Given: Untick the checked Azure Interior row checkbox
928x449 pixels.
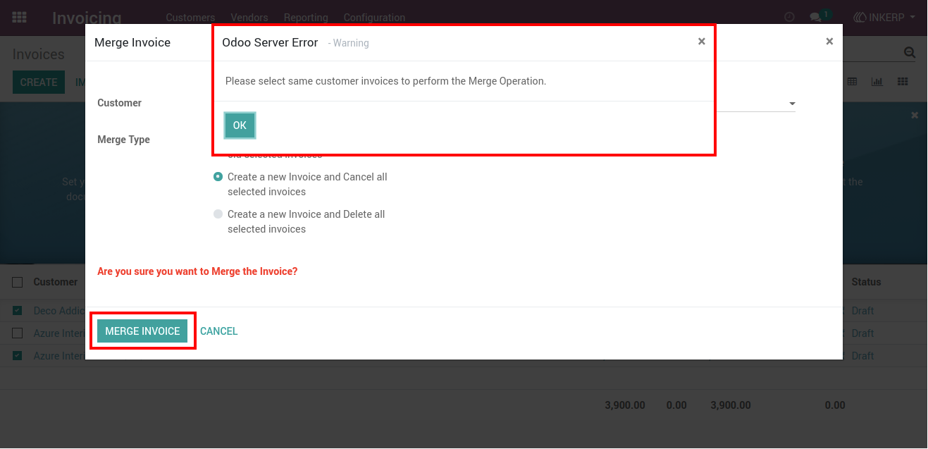Looking at the screenshot, I should (18, 356).
